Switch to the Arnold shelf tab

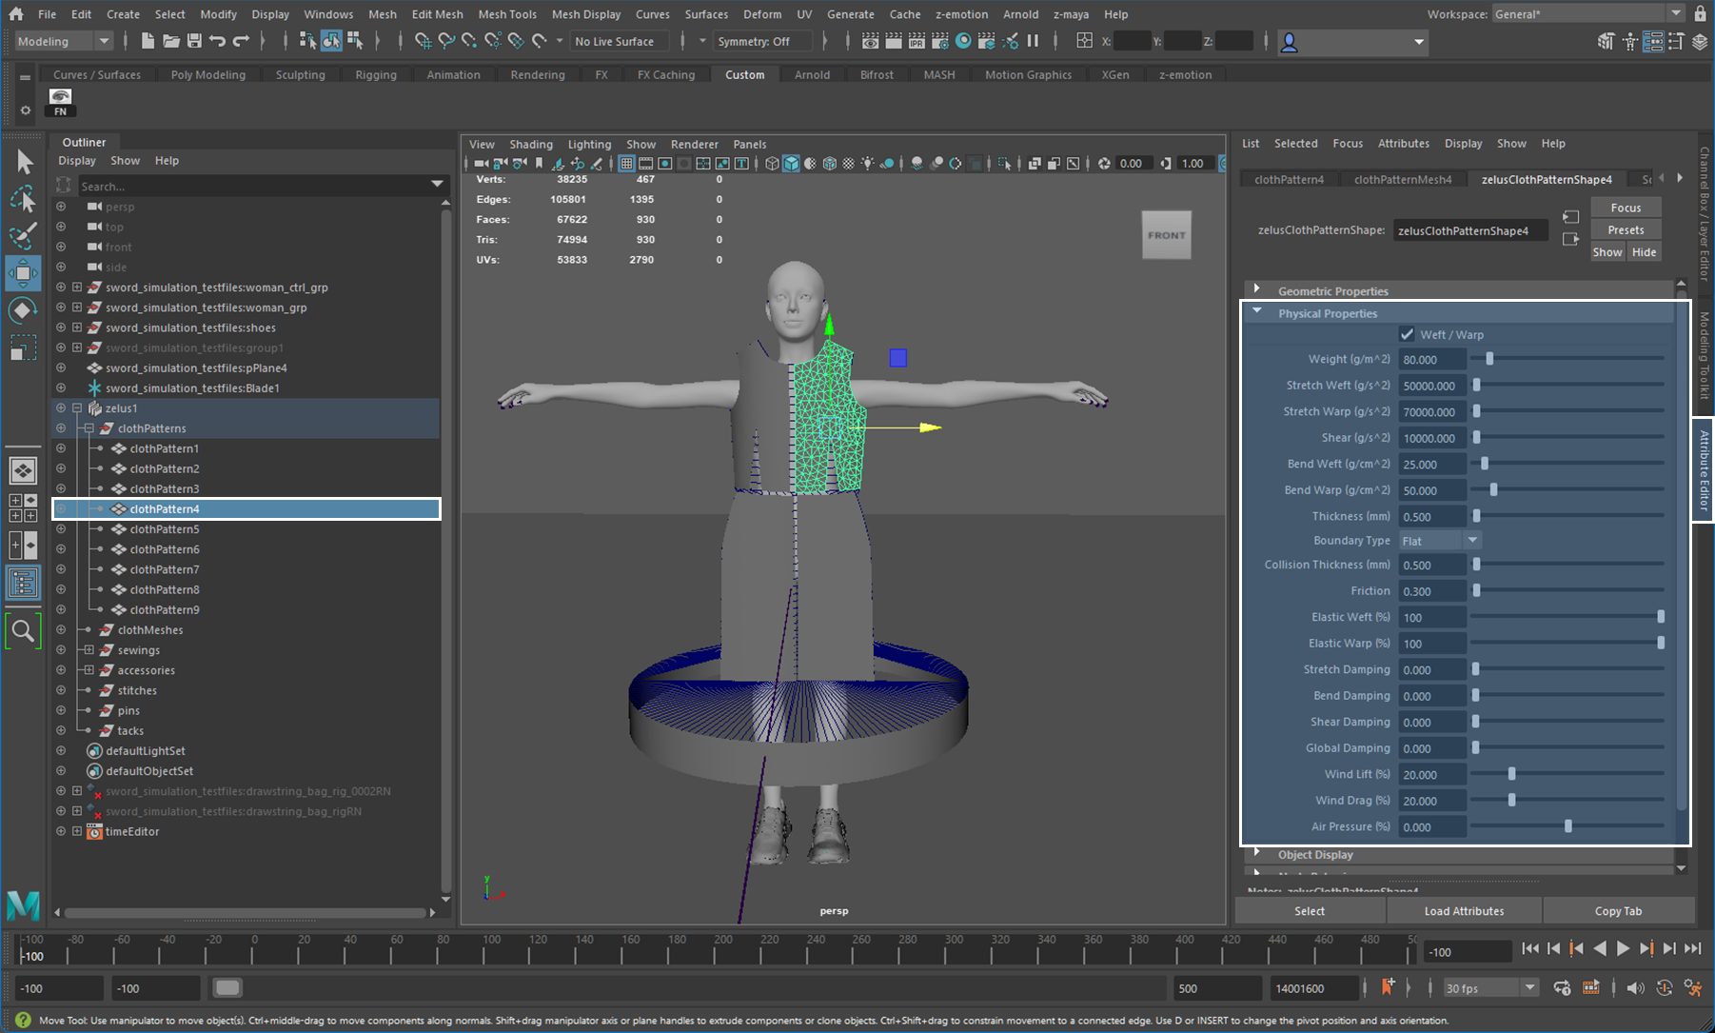click(x=812, y=74)
